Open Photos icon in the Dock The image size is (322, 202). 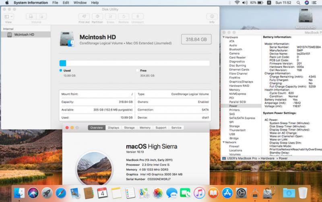158,193
